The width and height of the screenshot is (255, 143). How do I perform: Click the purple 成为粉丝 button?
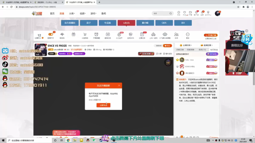[x=212, y=54]
